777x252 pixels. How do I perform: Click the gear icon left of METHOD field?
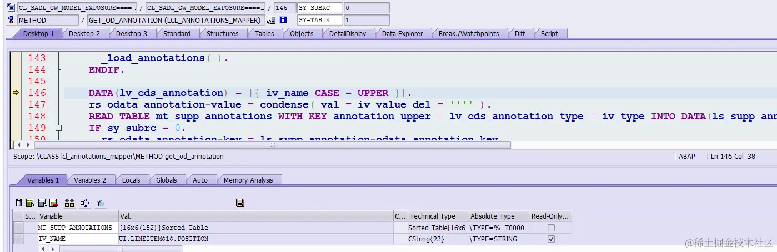12,20
